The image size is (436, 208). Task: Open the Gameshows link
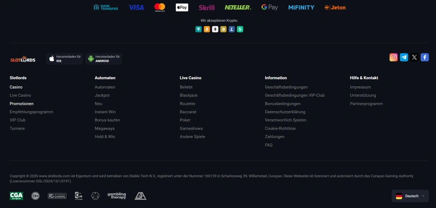pyautogui.click(x=191, y=129)
